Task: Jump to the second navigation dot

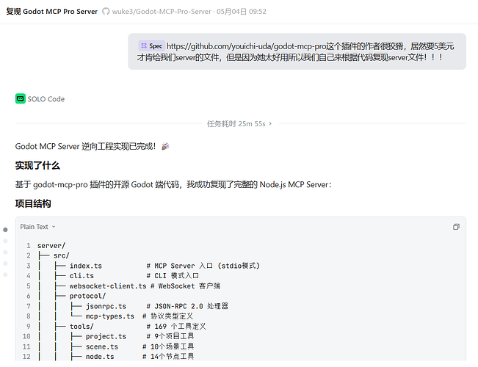Action: 5,241
